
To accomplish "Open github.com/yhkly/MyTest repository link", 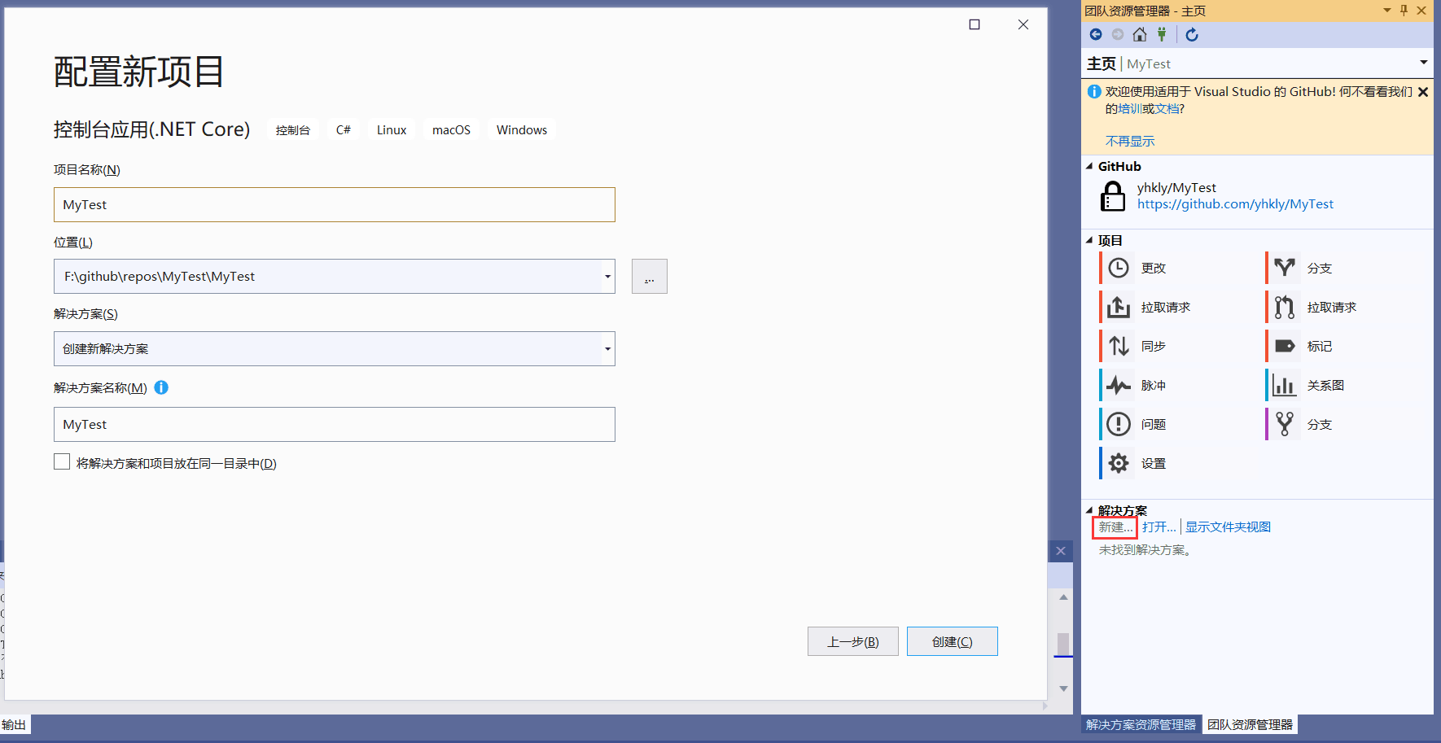I will click(1235, 204).
